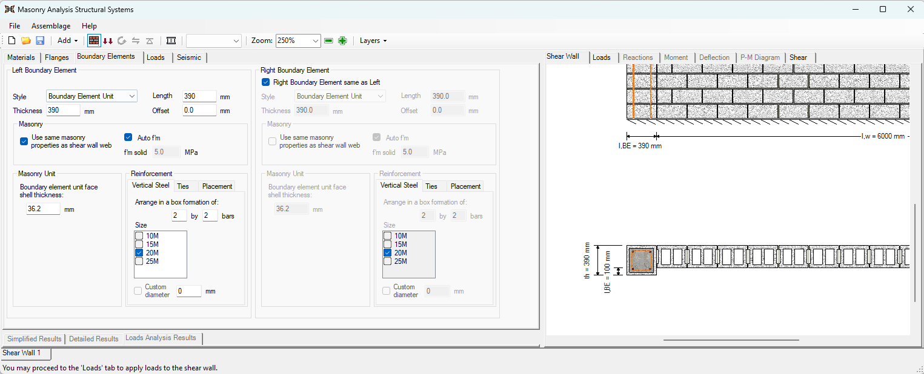924x374 pixels.
Task: Click the Add toolbar button
Action: click(x=67, y=41)
